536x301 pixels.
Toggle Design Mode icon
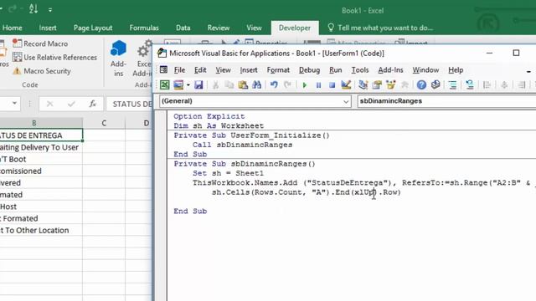point(346,84)
